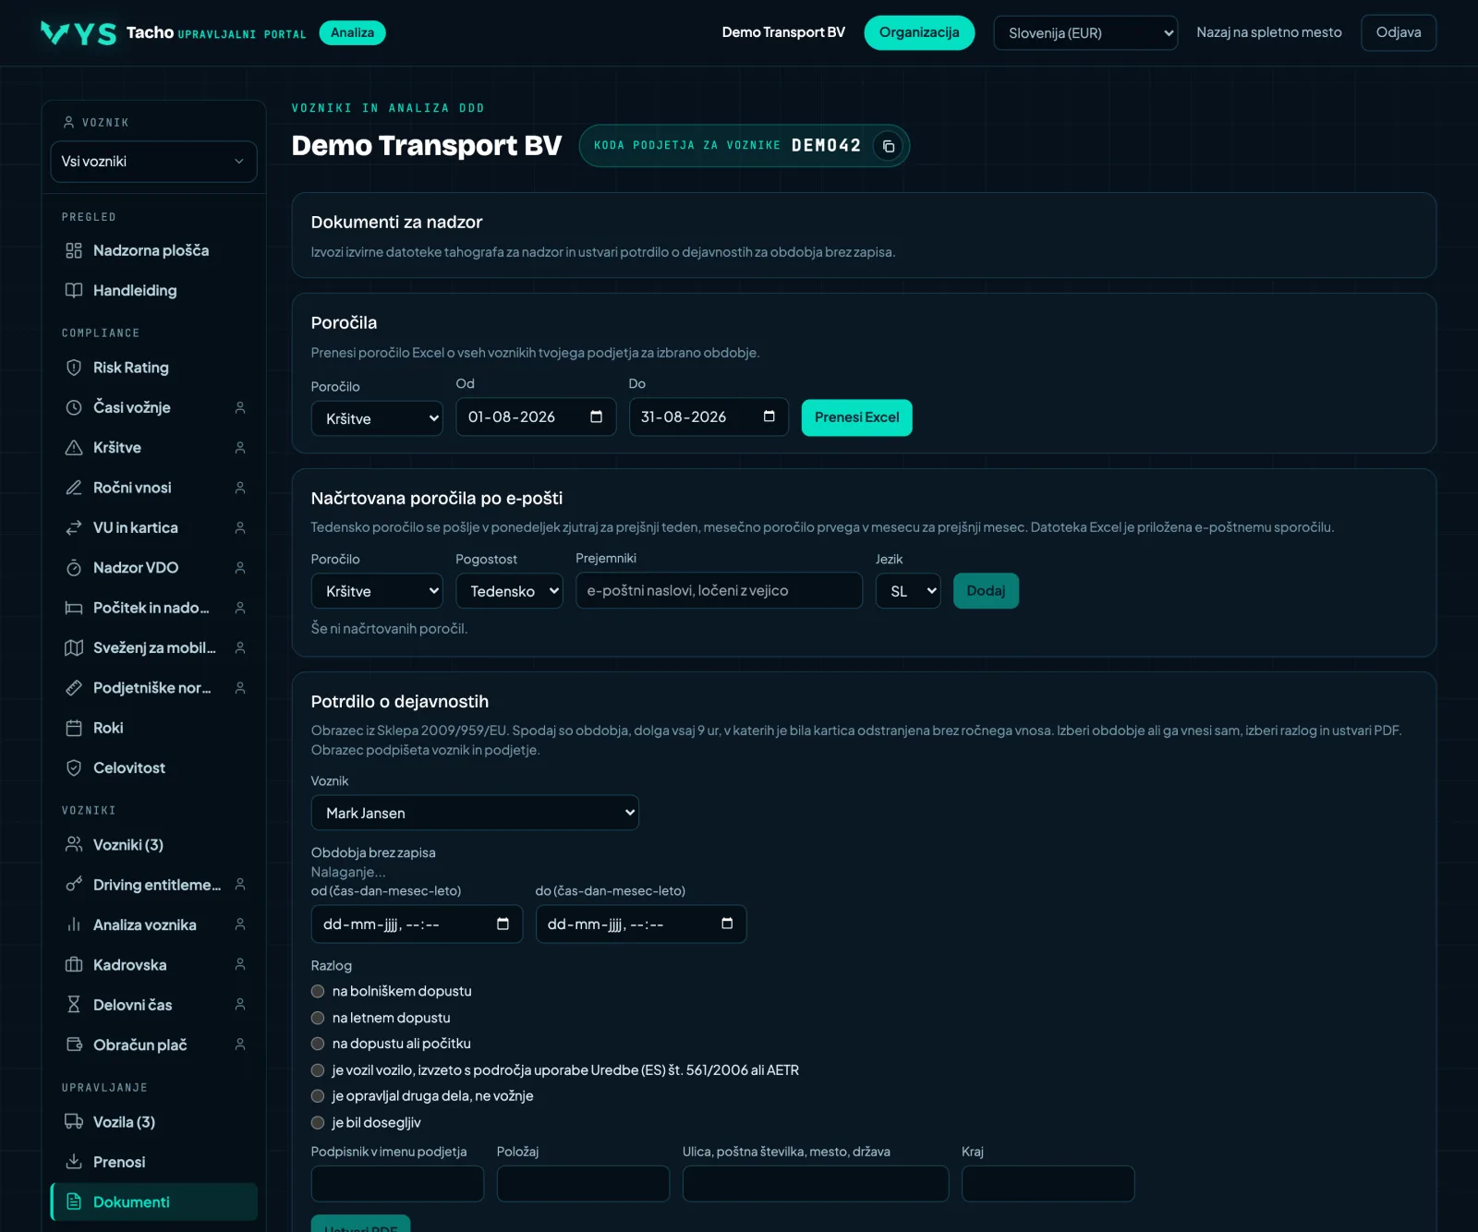Click the VU in kartica swap icon
The width and height of the screenshot is (1478, 1232).
point(74,527)
